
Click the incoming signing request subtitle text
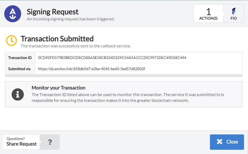71,19
